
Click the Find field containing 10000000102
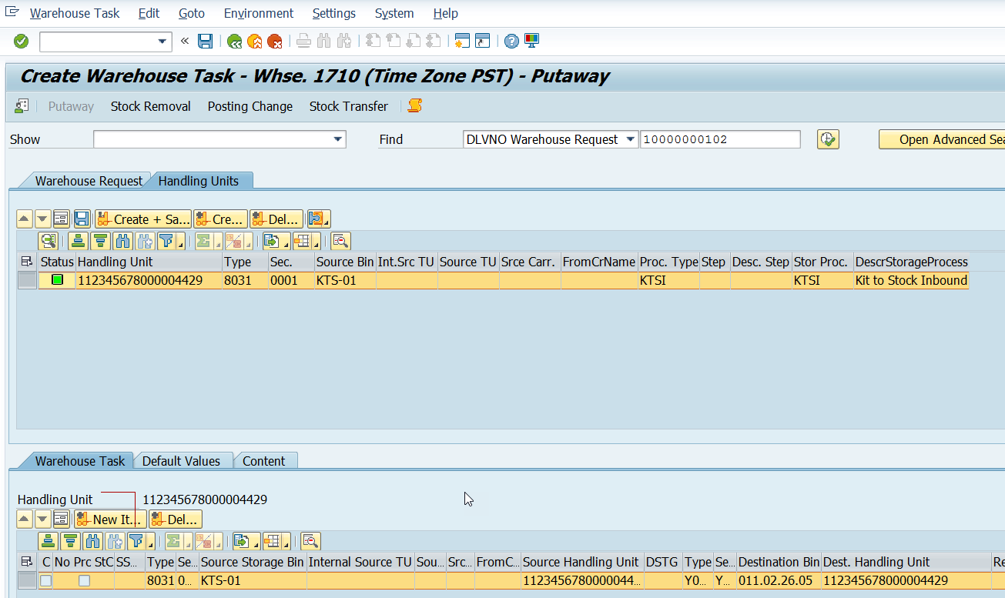[720, 139]
